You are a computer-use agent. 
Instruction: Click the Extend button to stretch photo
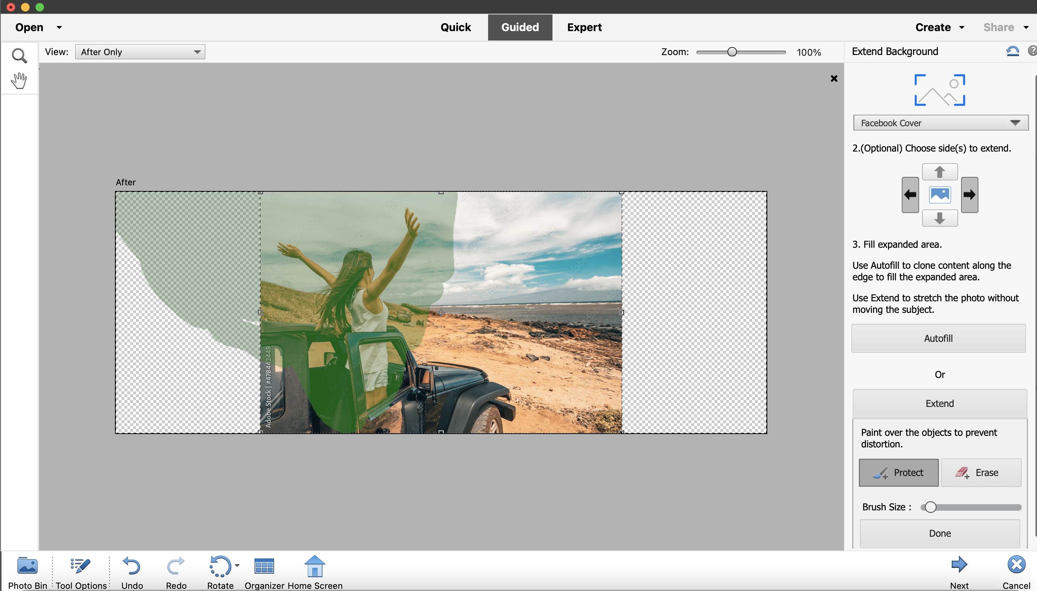click(939, 403)
